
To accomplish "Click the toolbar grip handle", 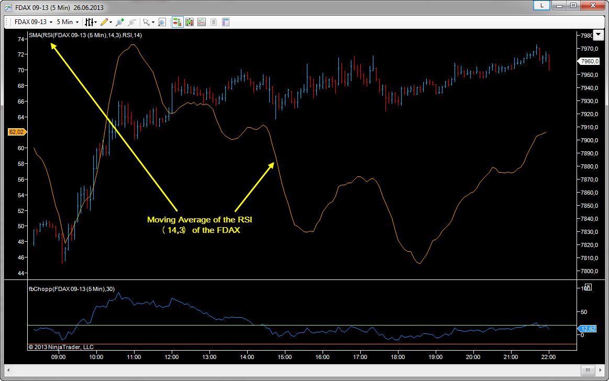I will click(7, 22).
